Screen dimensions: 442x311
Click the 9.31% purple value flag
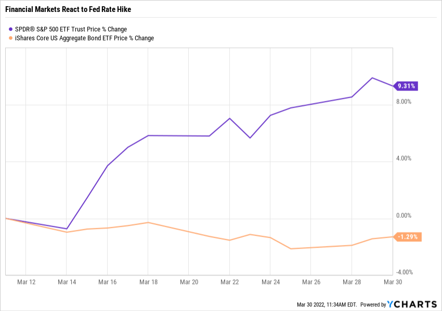click(406, 86)
